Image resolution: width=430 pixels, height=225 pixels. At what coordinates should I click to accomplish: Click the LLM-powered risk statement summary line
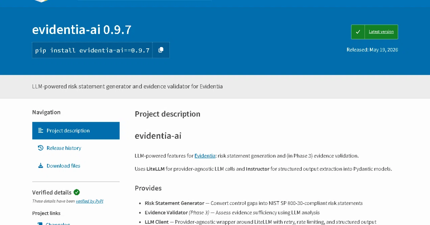127,86
